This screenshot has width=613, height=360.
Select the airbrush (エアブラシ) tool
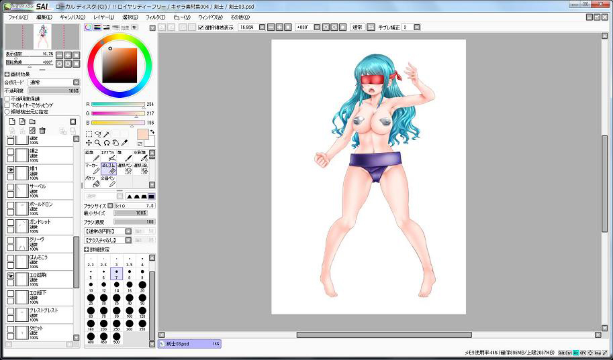pyautogui.click(x=108, y=156)
